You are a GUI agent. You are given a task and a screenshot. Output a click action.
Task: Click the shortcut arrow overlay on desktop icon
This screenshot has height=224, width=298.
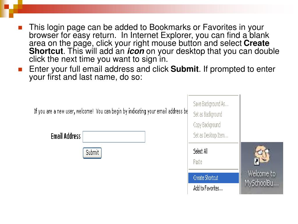(x=256, y=162)
